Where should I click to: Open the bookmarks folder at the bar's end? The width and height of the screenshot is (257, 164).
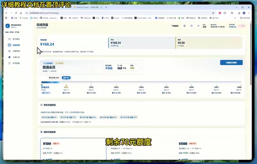245,18
